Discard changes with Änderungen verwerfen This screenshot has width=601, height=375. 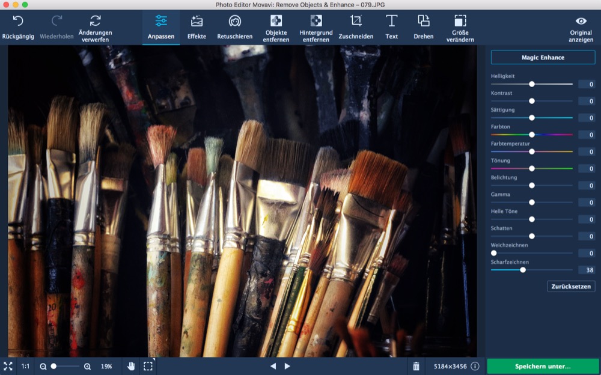coord(95,22)
